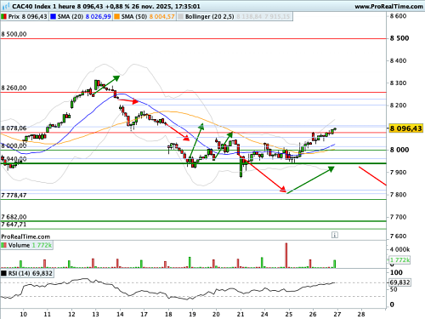Select the gray Bollinger legend swatch

[180, 17]
